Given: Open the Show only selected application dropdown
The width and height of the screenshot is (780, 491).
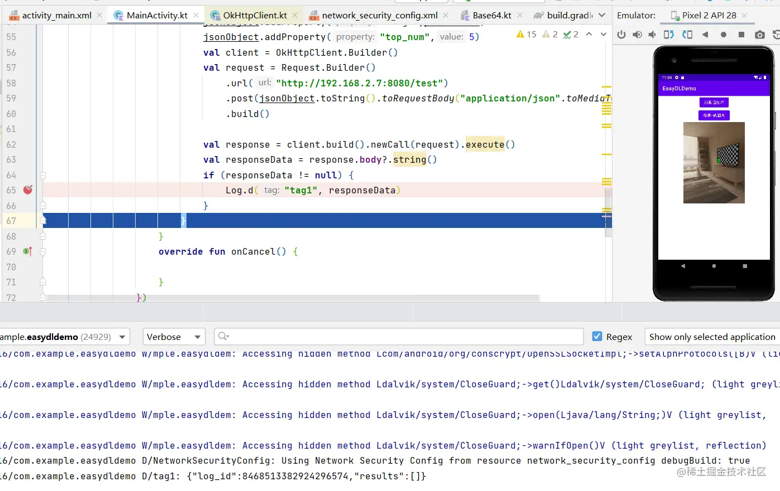Looking at the screenshot, I should click(712, 337).
